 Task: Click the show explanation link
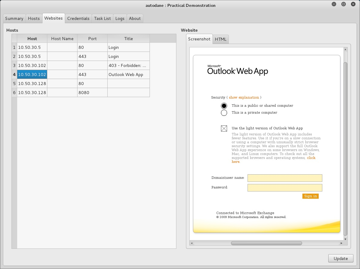(244, 97)
